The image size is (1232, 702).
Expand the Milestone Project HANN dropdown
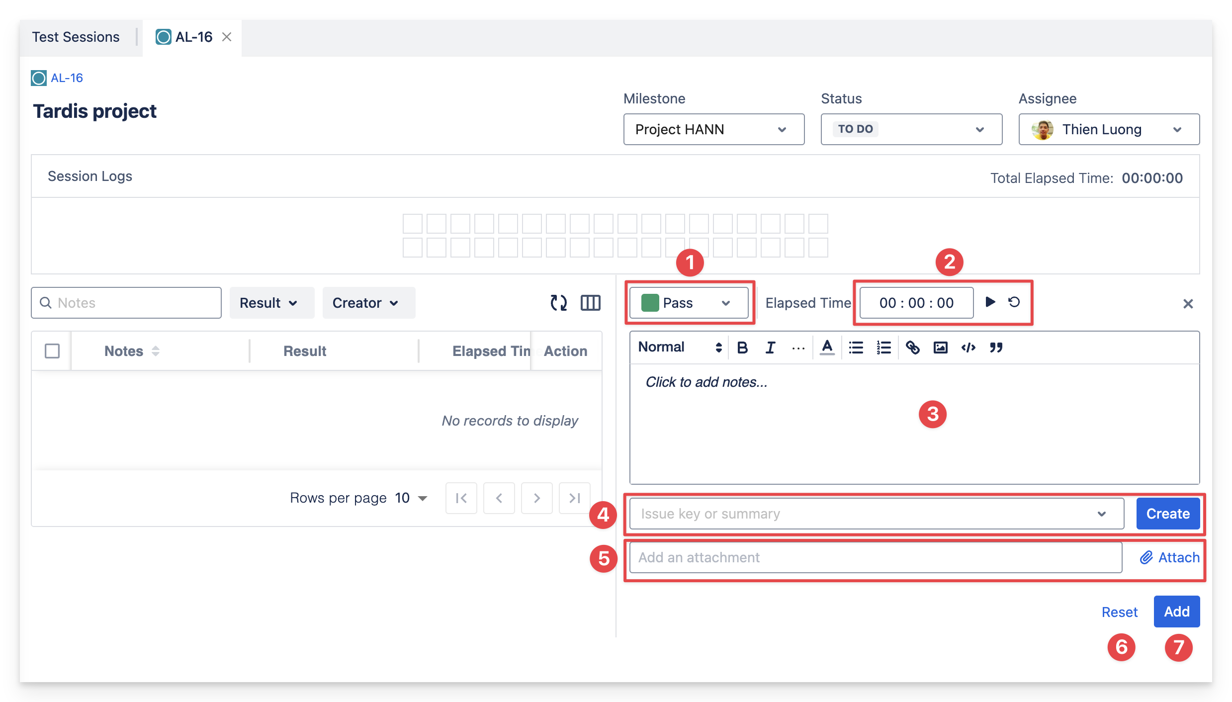(x=713, y=129)
